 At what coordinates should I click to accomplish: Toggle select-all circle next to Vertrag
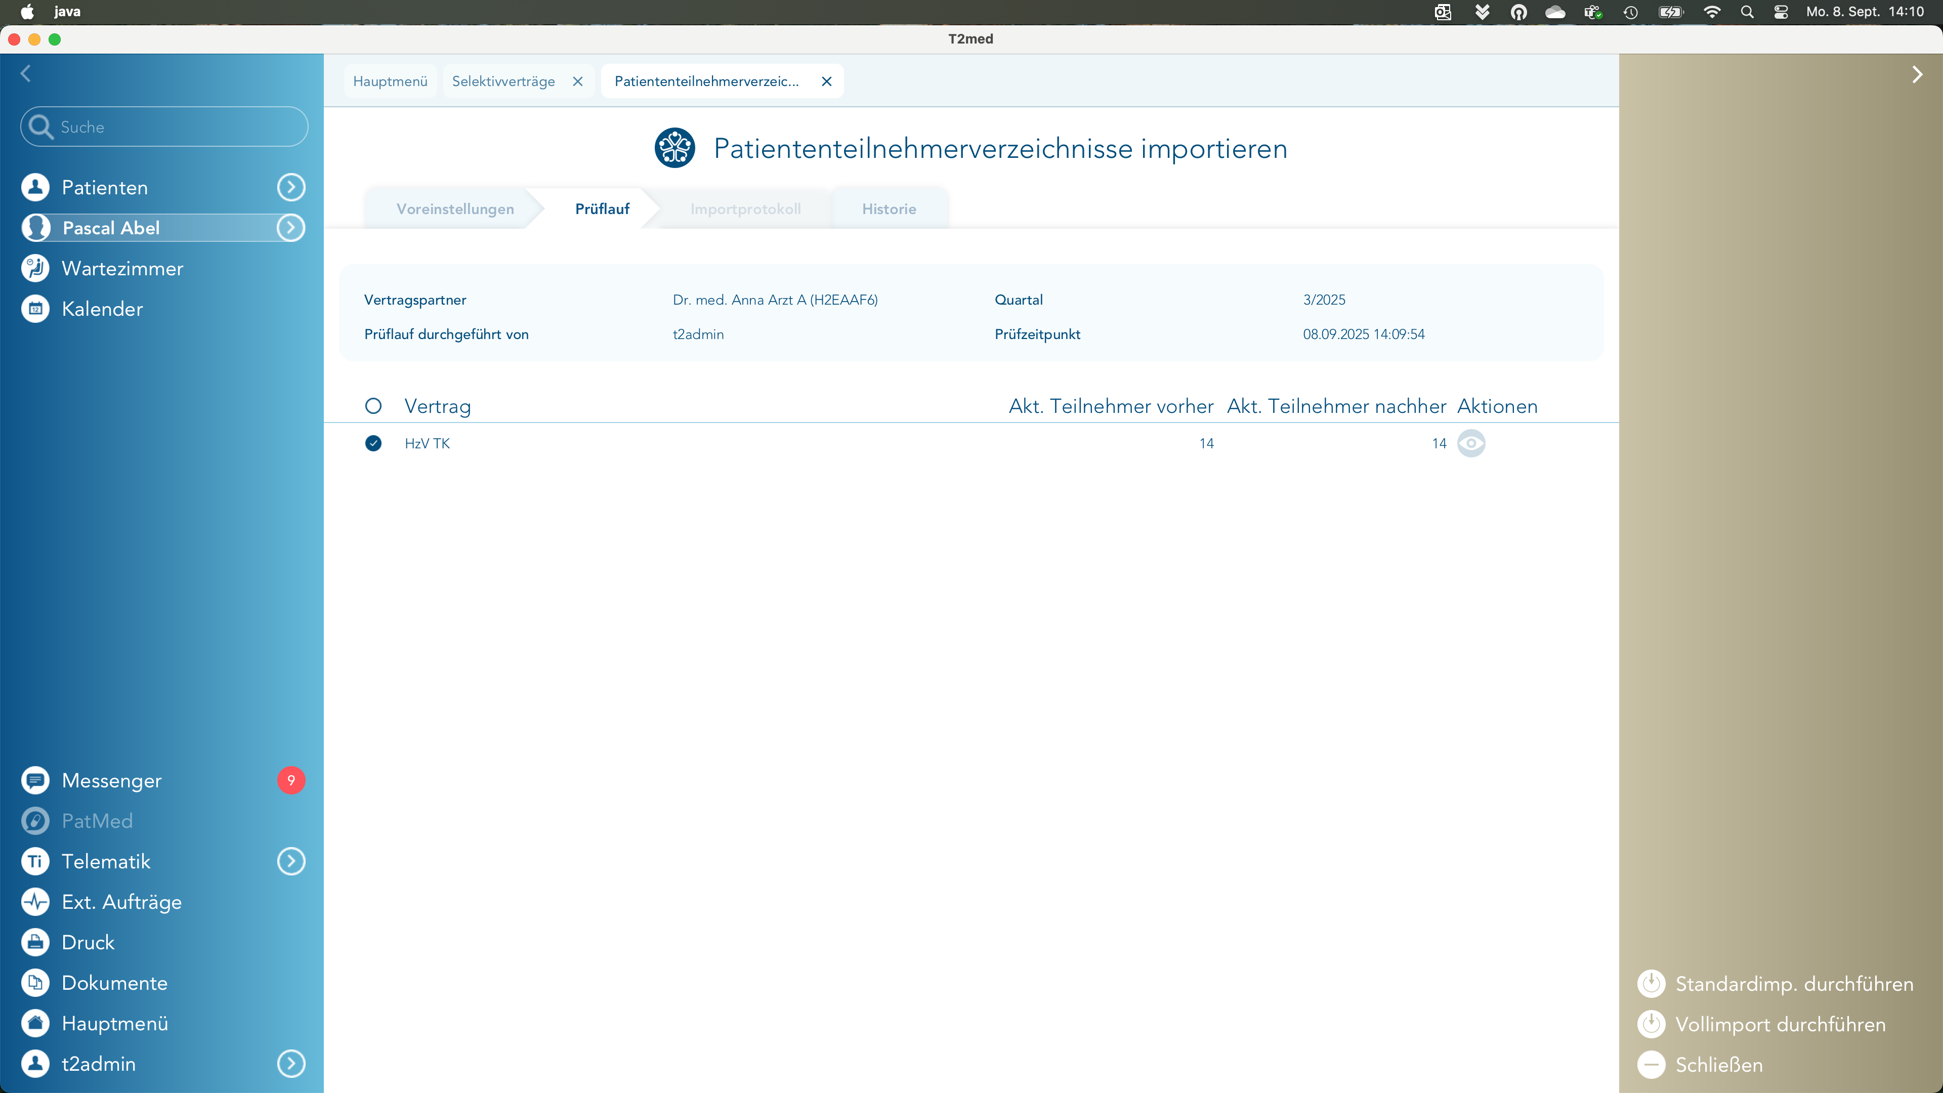(x=373, y=406)
